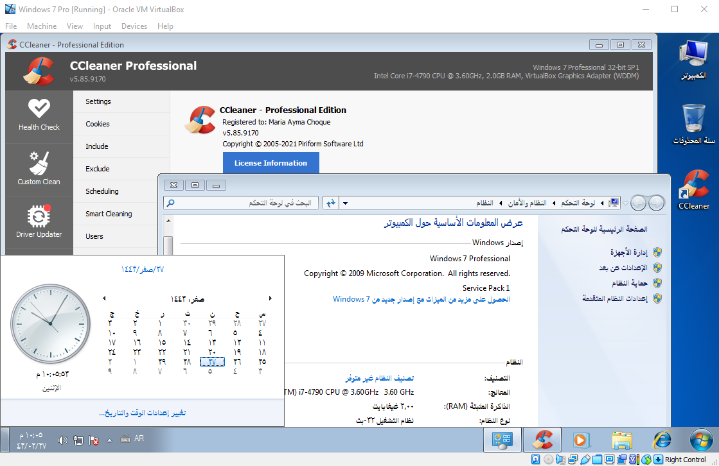Image resolution: width=719 pixels, height=466 pixels.
Task: Expand the hidden tray icons arrow
Action: pyautogui.click(x=110, y=440)
